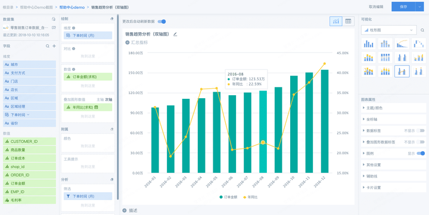This screenshot has width=429, height=215.
Task: Click the 2016-02 line data point
Action: [x=170, y=156]
